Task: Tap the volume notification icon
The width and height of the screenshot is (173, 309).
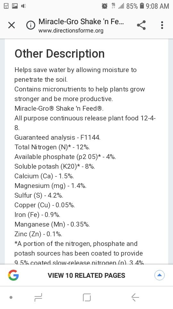Action: tap(23, 6)
